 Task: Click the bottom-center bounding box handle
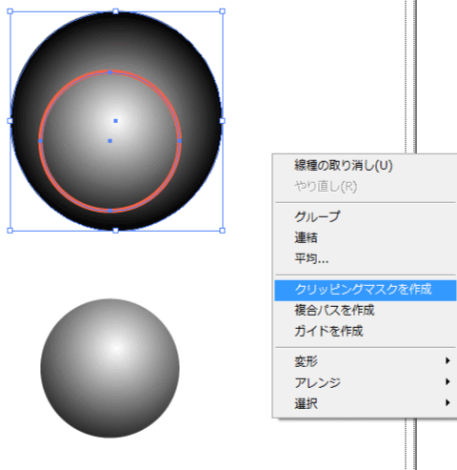click(x=116, y=231)
